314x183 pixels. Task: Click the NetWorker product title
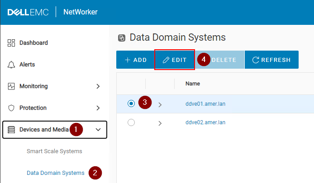coord(80,12)
